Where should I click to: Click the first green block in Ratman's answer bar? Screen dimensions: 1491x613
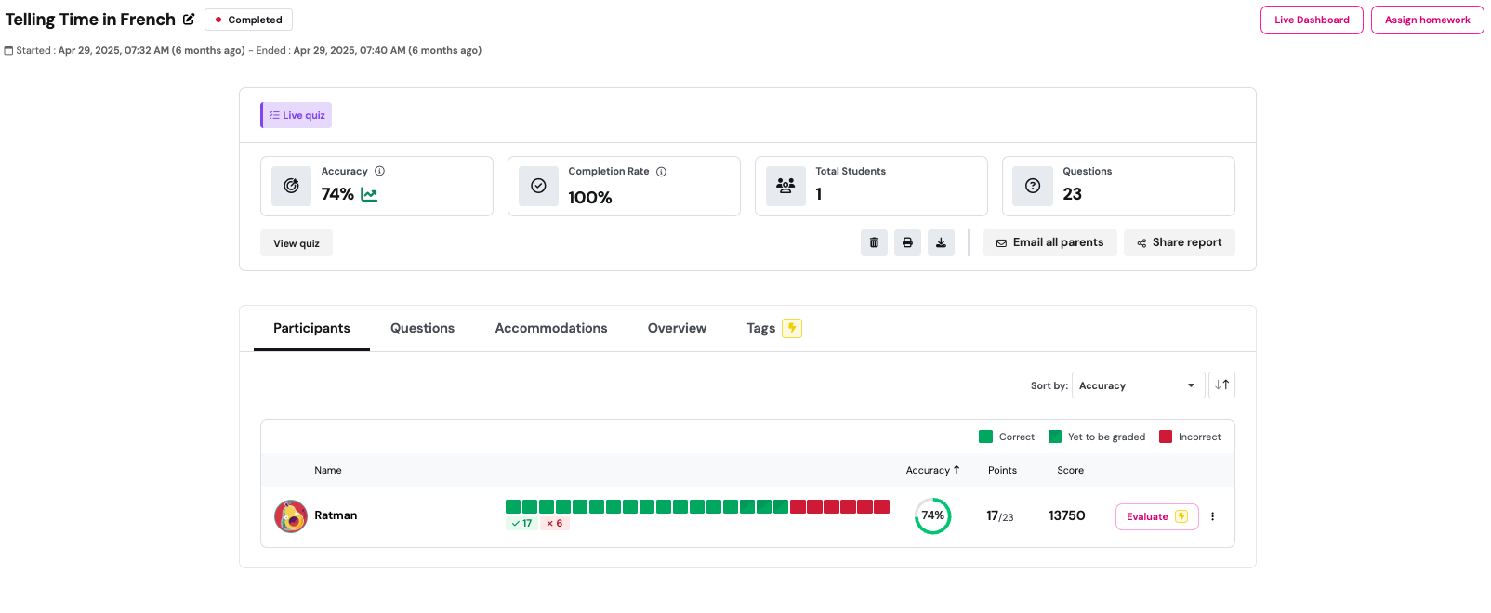[x=513, y=506]
